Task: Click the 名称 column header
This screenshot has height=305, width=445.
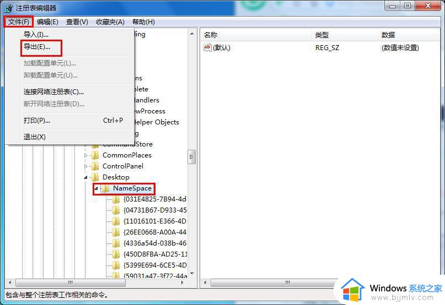Action: [256, 35]
